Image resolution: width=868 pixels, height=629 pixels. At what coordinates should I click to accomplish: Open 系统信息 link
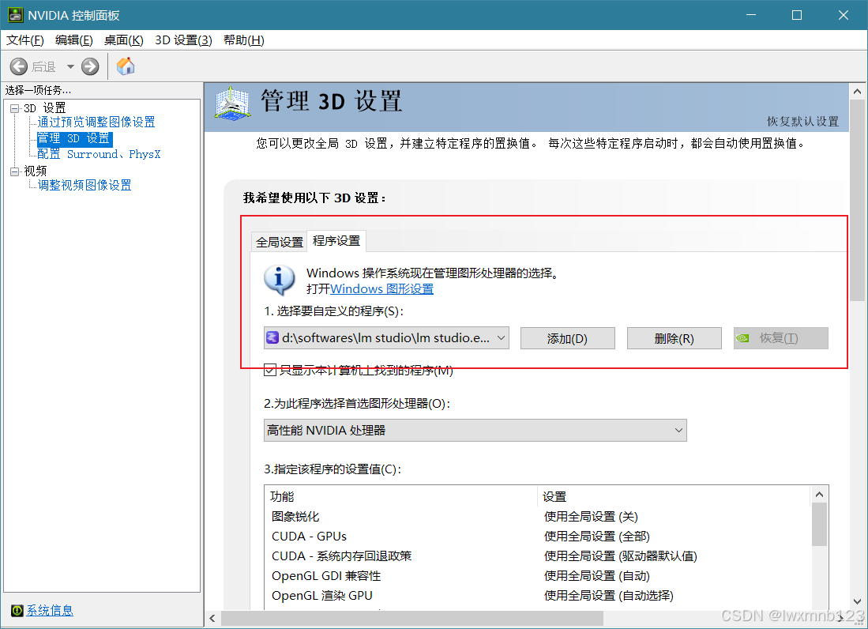coord(50,610)
